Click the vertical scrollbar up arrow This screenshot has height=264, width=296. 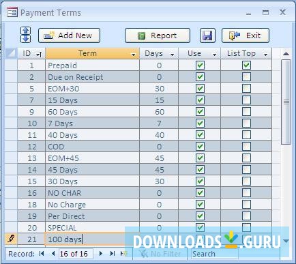point(286,54)
